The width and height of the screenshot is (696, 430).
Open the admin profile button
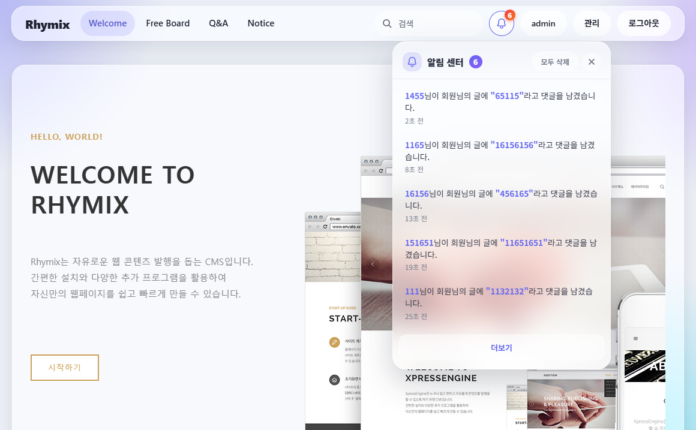(x=544, y=23)
